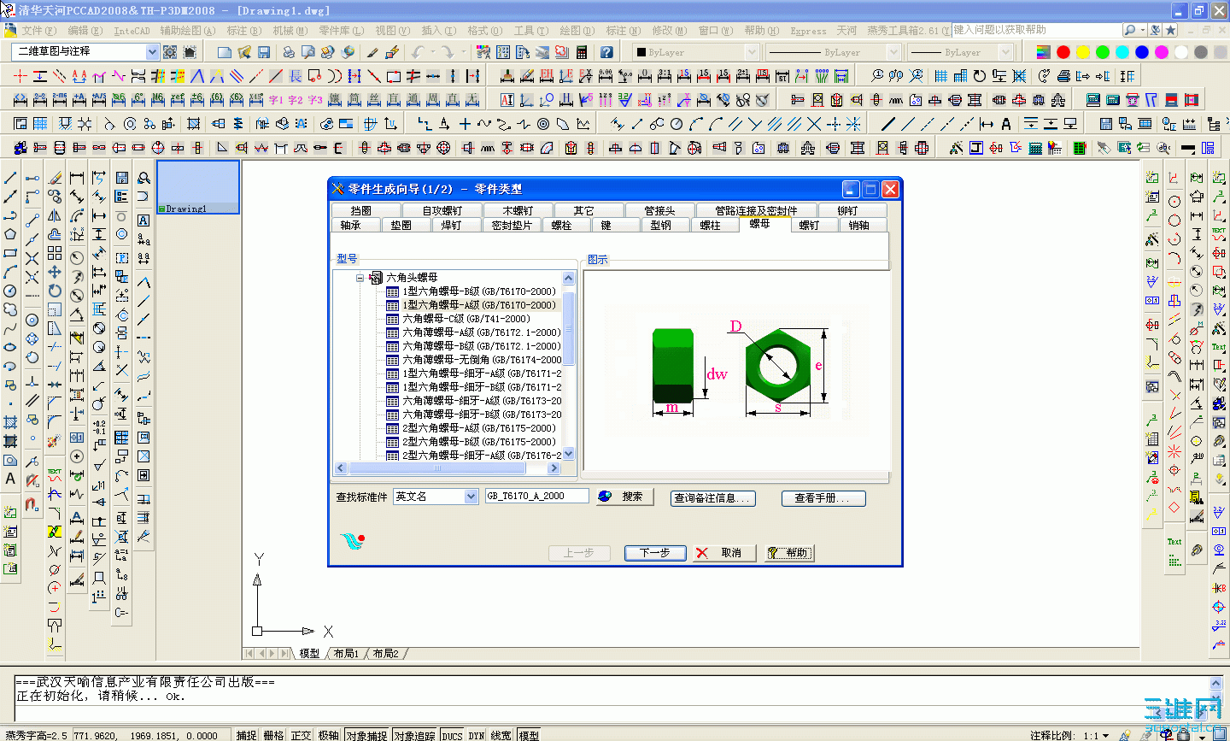Open the 英文名 search-type dropdown in the dialog
Viewport: 1230px width, 741px height.
472,497
